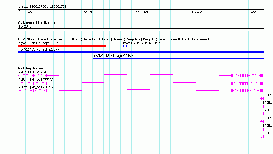
Task: Open the nsv516483 (Shaikh2009) label
Action: click(39, 49)
